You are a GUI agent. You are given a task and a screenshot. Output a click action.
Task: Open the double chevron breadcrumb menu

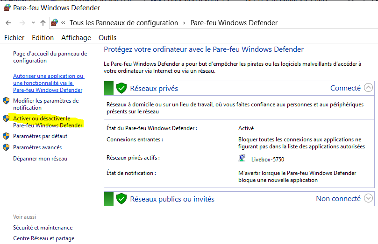(64, 23)
